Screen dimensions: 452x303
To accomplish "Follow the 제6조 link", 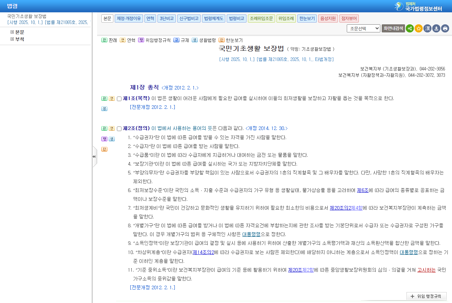I will coord(363,190).
